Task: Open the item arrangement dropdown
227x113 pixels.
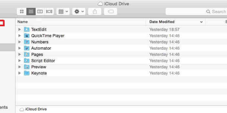Action: coord(63,12)
